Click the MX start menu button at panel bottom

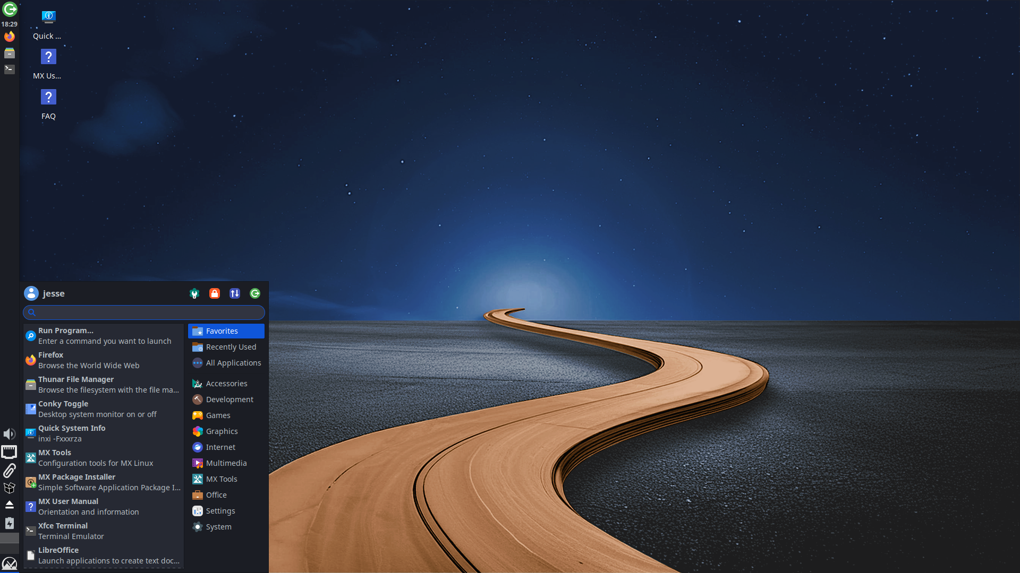10,563
